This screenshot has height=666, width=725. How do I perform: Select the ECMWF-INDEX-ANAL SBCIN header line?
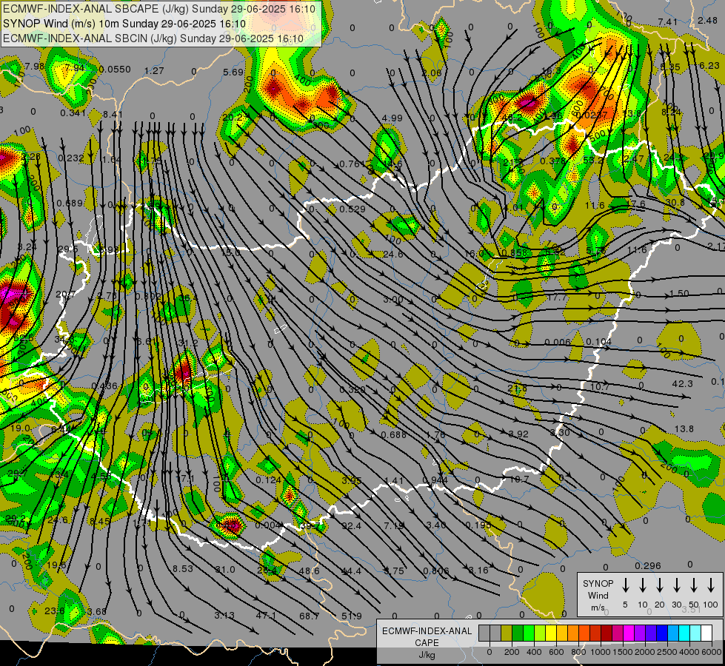[x=153, y=38]
